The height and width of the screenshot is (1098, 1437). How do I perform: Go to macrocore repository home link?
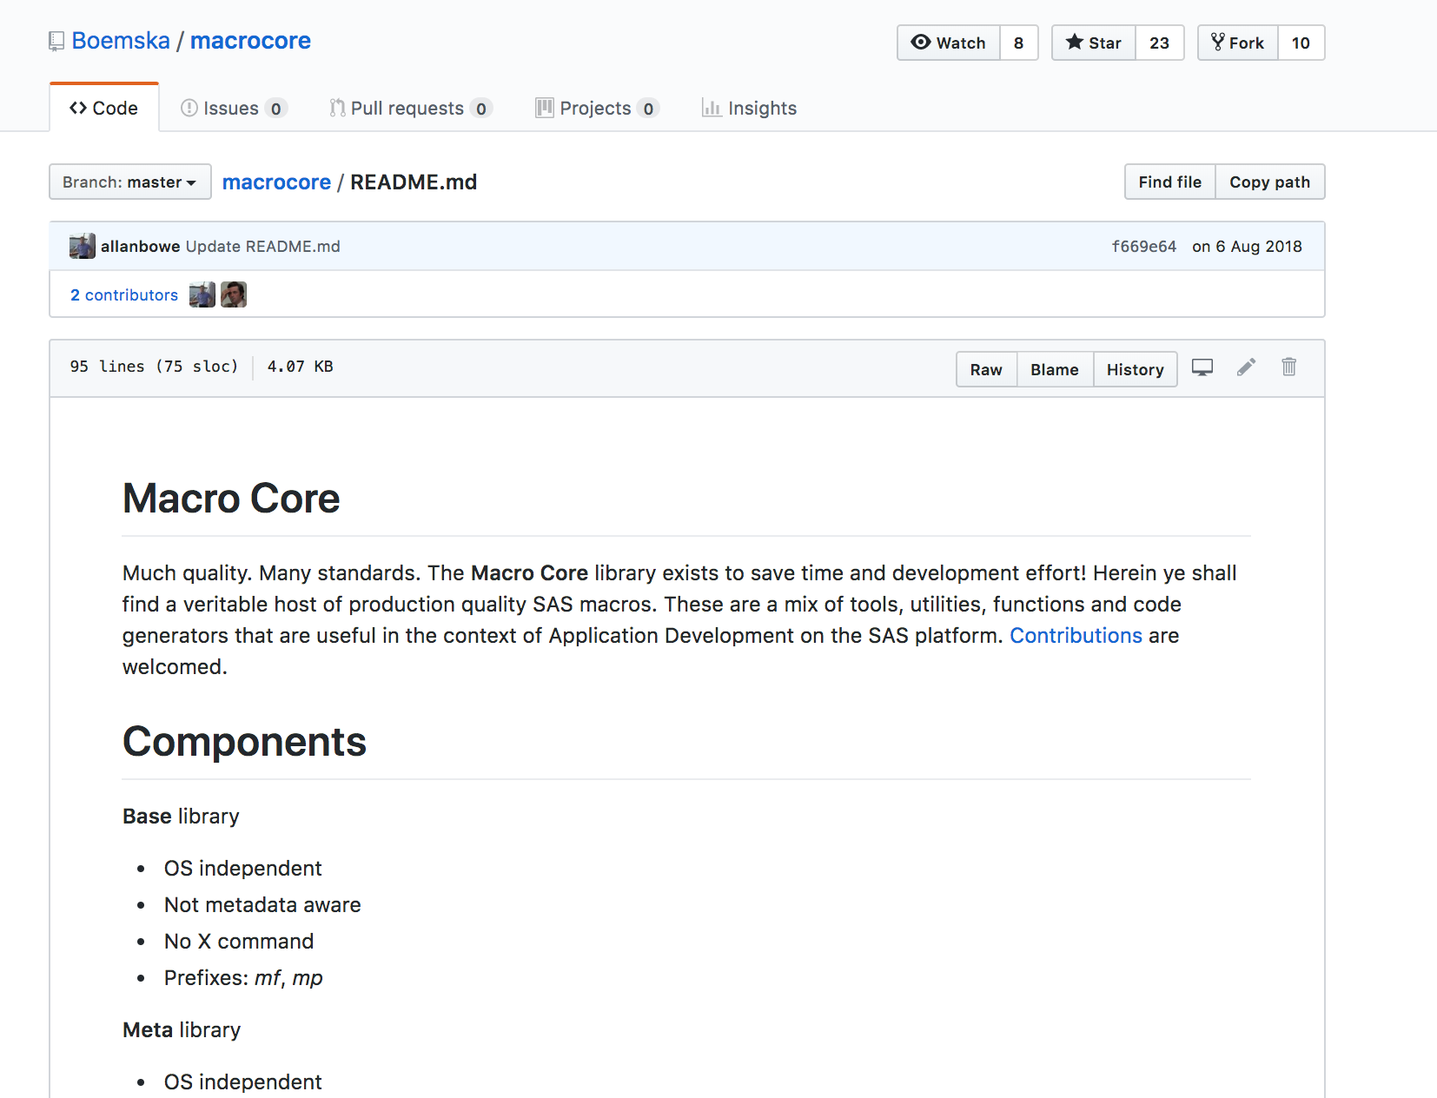coord(250,41)
